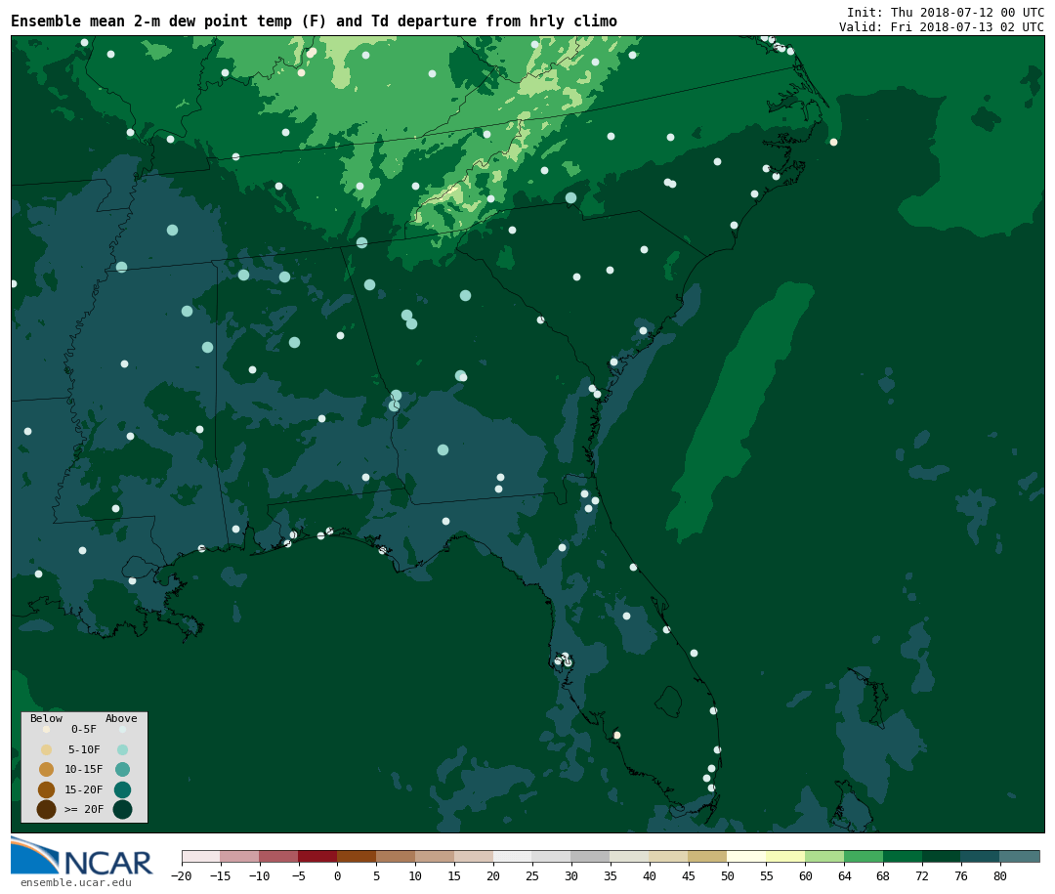The width and height of the screenshot is (1055, 894).
Task: Select the 15-20F legend label
Action: click(x=84, y=789)
